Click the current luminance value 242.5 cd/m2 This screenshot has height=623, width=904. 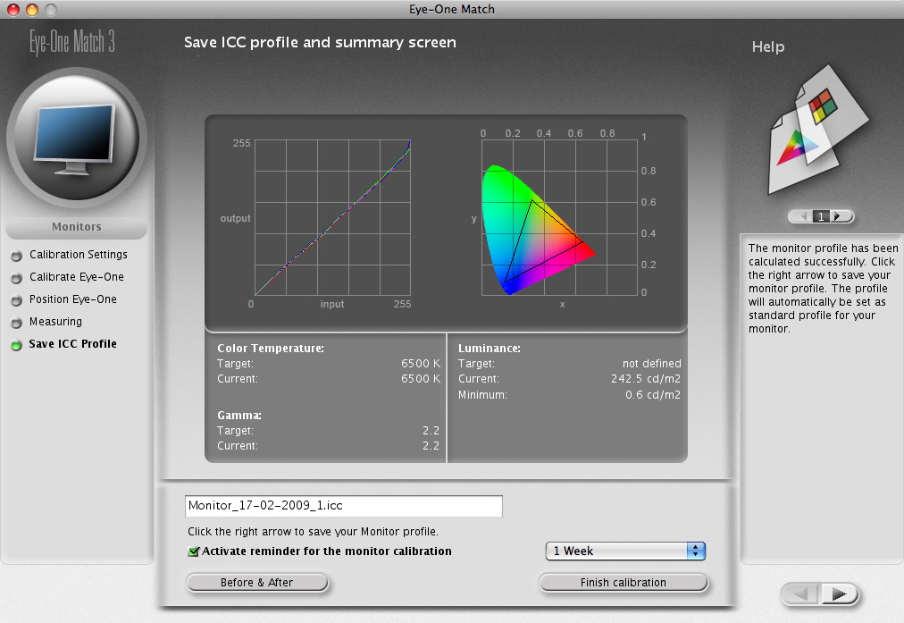[x=646, y=379]
